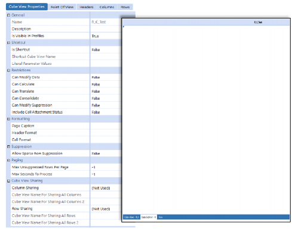Screen dimensions: 292x229
Task: Change the Can Modify Data value
Action: pyautogui.click(x=106, y=77)
